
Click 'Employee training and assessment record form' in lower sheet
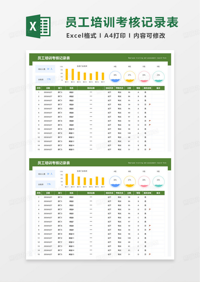147,163
